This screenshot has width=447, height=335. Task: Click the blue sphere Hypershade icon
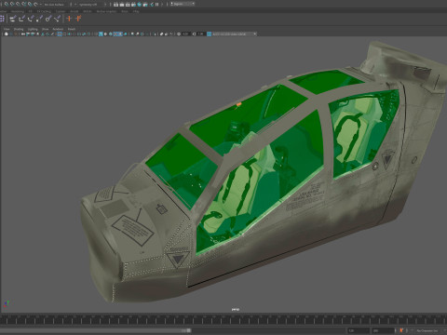[x=140, y=5]
